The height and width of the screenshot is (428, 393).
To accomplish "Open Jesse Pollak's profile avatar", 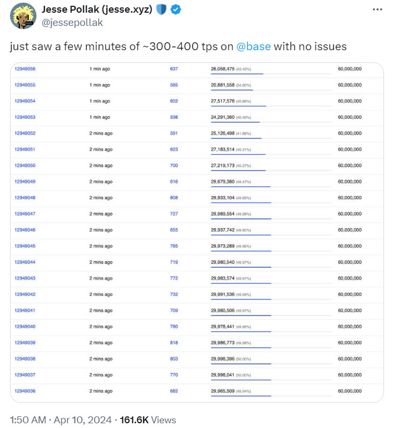I will [x=23, y=16].
